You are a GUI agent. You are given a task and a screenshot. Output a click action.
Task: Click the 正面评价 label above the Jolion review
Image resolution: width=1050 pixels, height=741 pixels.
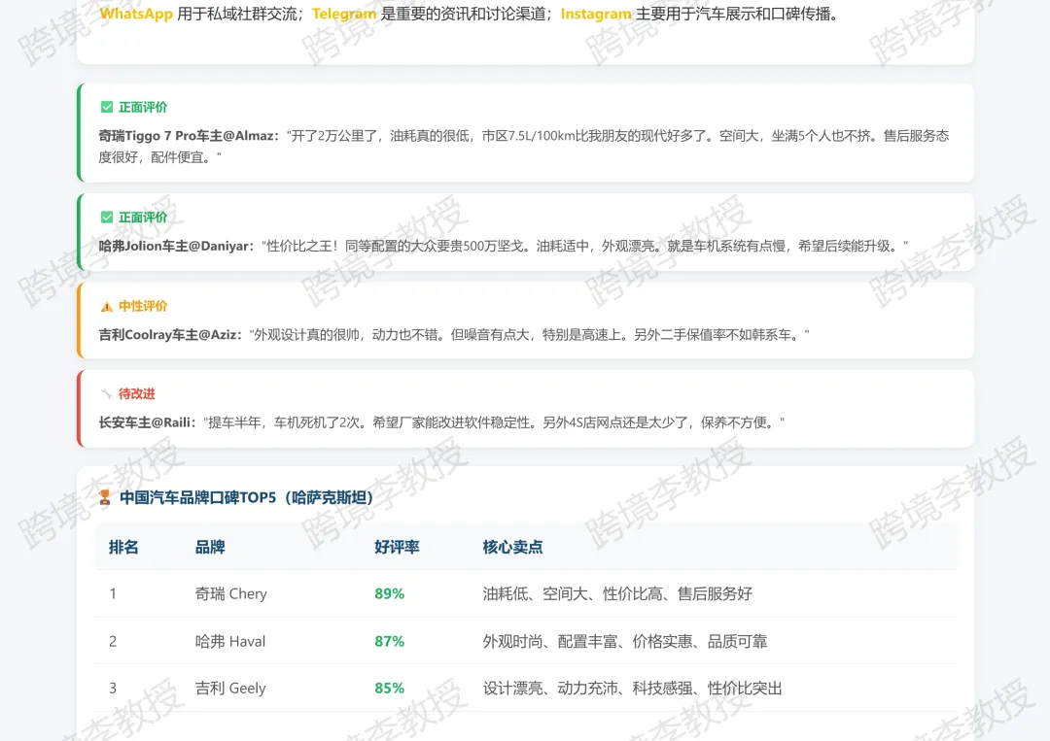pyautogui.click(x=143, y=218)
